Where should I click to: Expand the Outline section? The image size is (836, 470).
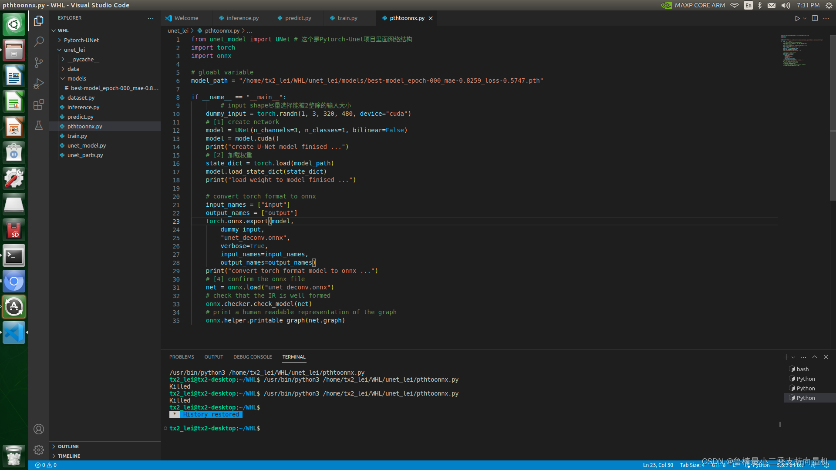coord(104,446)
